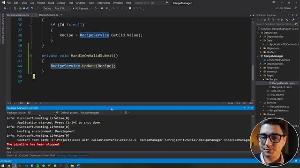Click the Live Share button
Viewport: 300px width, 168px height.
pyautogui.click(x=283, y=8)
